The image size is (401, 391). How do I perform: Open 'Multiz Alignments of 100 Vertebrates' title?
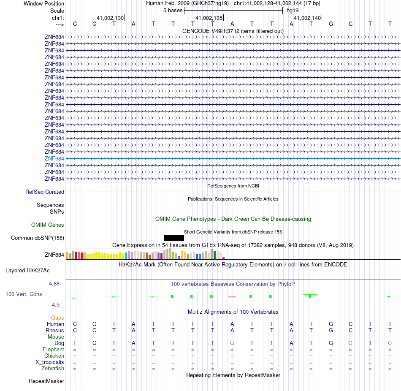click(x=233, y=312)
